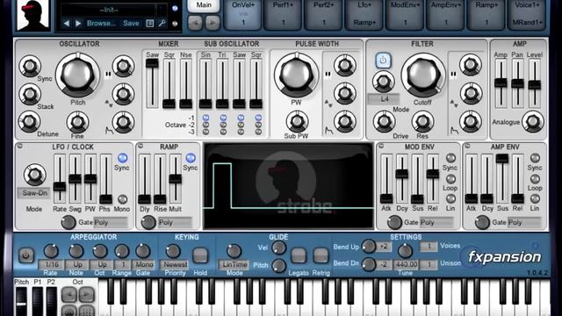Select the Main tab
562x316 pixels.
(x=204, y=5)
